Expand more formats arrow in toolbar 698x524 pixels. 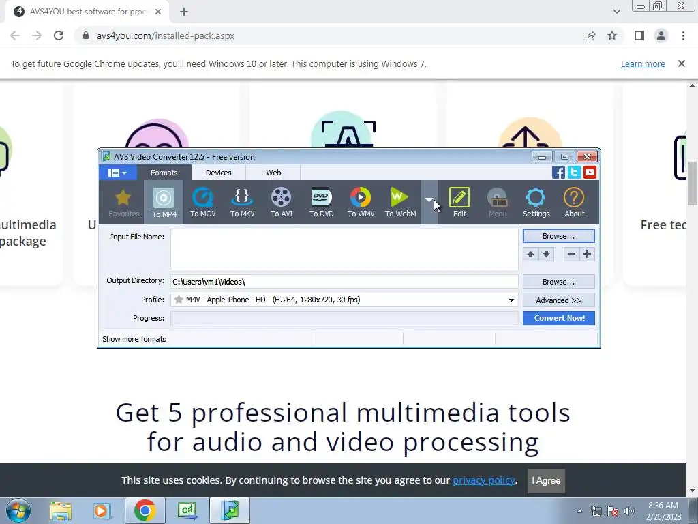429,202
